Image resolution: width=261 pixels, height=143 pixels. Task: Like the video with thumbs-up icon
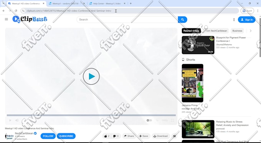click(x=107, y=136)
